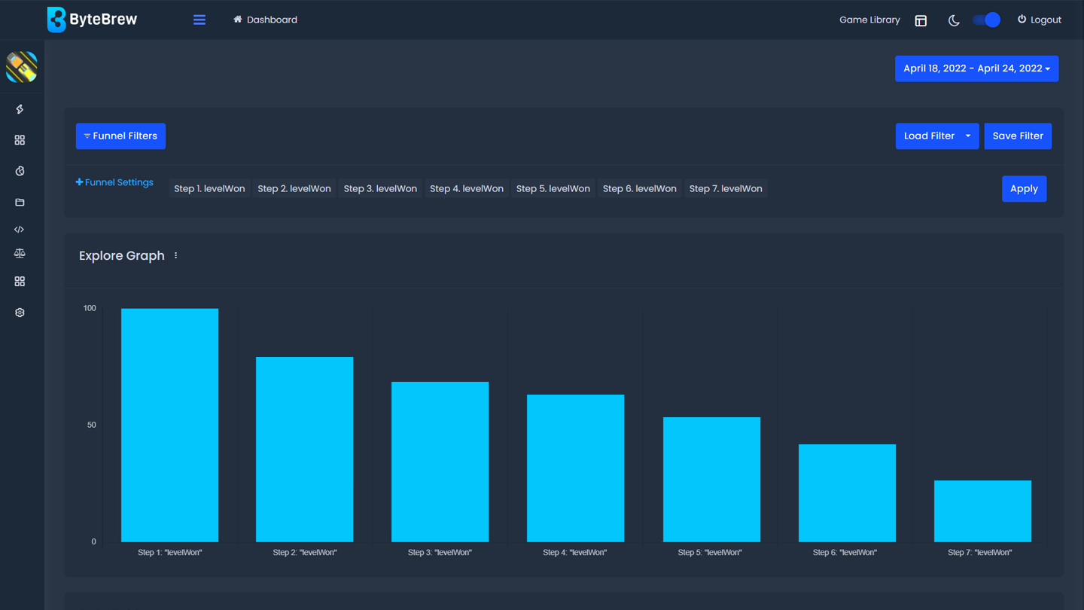This screenshot has width=1084, height=610.
Task: Click the Step 6 bar in the graph
Action: point(847,493)
